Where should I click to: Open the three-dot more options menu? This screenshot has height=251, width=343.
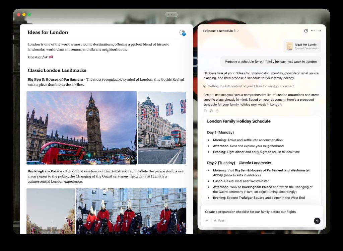click(313, 31)
